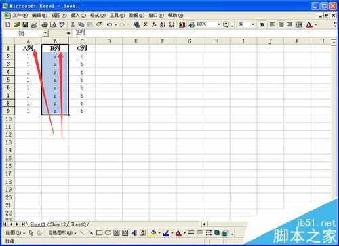The width and height of the screenshot is (339, 246).
Task: Click the Paste clipboard icon
Action: click(x=90, y=24)
